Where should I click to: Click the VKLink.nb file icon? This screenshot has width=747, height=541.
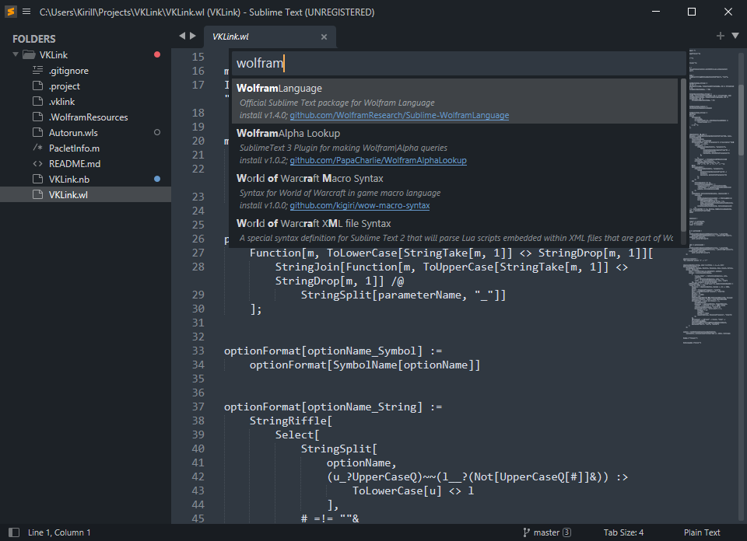[x=37, y=179]
